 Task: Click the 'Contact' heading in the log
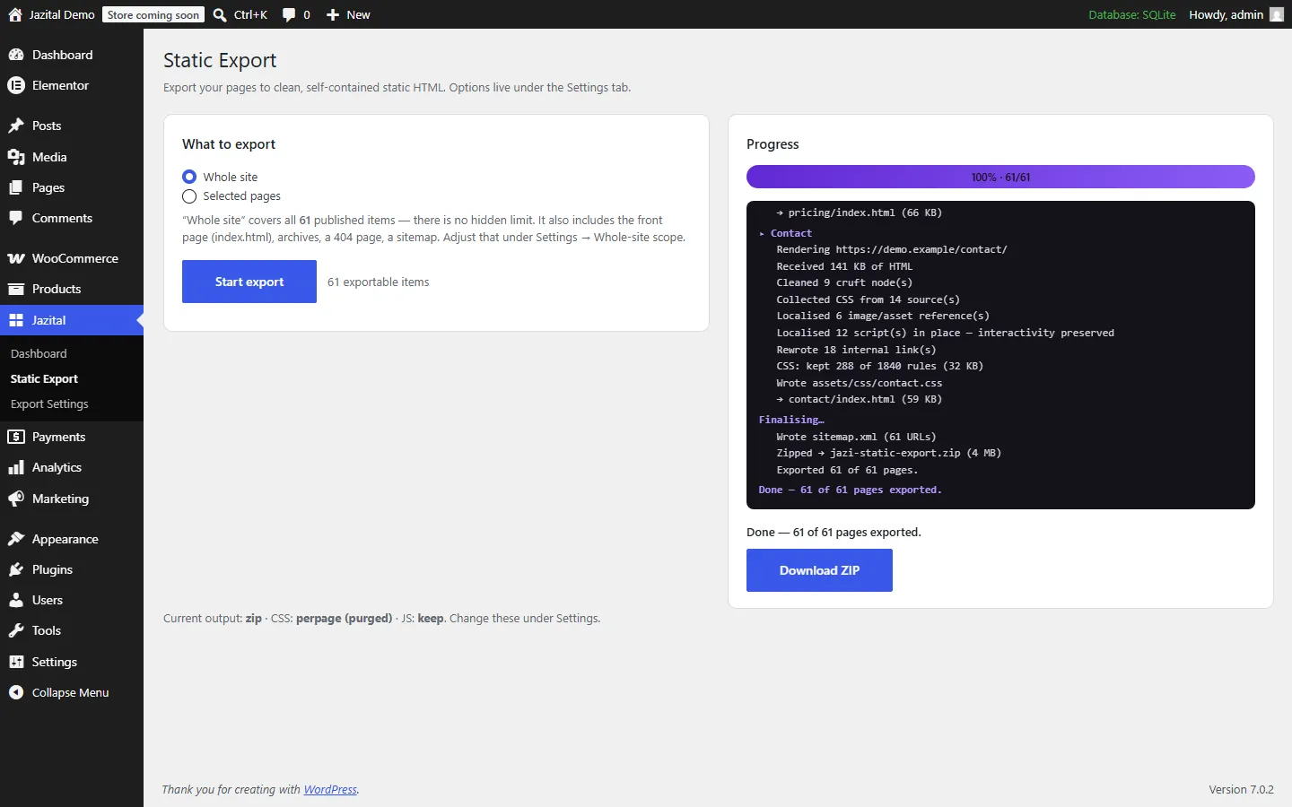(x=790, y=233)
